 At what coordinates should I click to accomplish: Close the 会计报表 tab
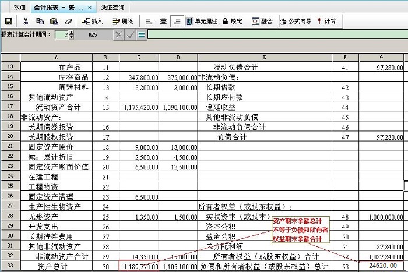[x=90, y=8]
